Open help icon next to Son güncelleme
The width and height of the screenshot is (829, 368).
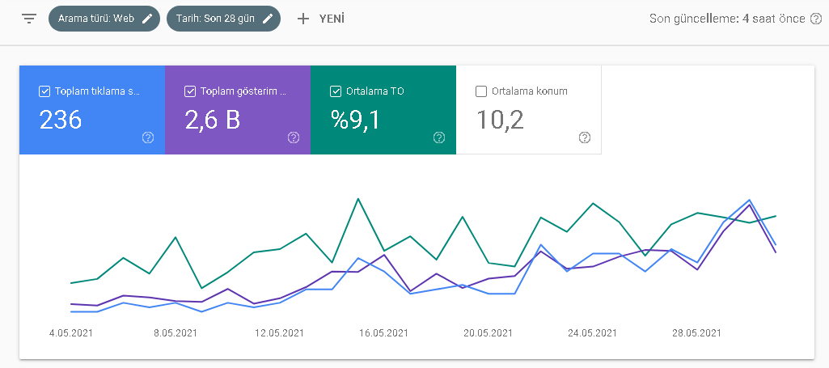coord(816,19)
